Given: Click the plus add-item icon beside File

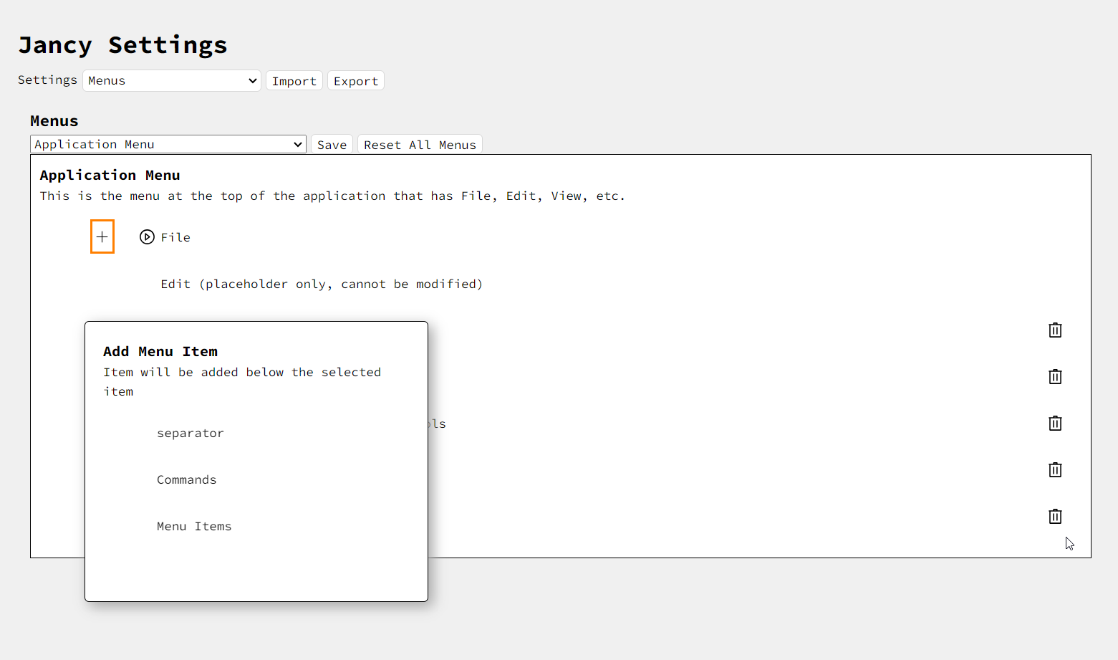Looking at the screenshot, I should point(102,236).
